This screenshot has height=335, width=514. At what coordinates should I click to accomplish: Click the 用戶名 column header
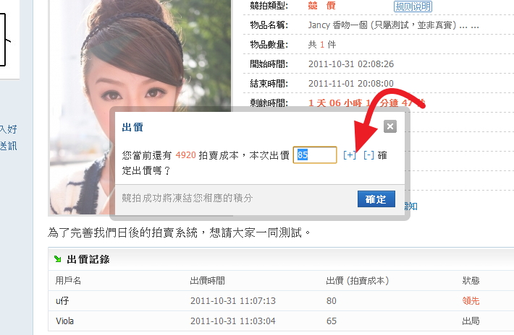point(68,280)
